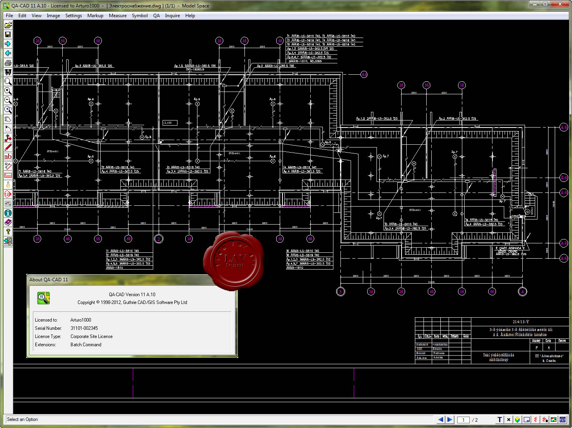Click the Save floppy disk icon
Viewport: 572px width, 428px height.
pyautogui.click(x=8, y=34)
